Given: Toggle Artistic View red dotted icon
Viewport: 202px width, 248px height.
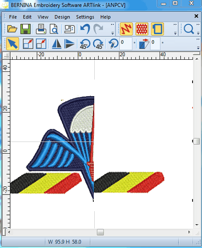Looking at the screenshot, I should point(142,29).
